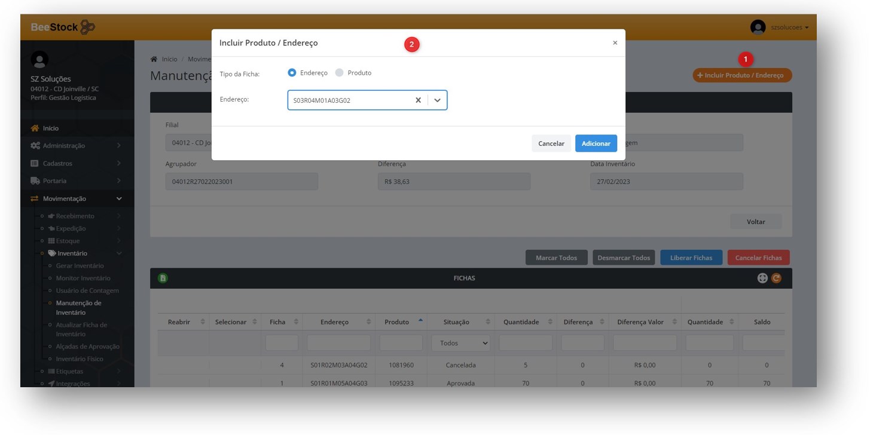Select the Endereço radio button
This screenshot has width=870, height=435.
pyautogui.click(x=292, y=73)
